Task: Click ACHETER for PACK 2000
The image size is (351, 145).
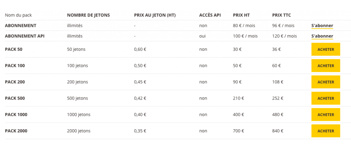Action: click(326, 131)
